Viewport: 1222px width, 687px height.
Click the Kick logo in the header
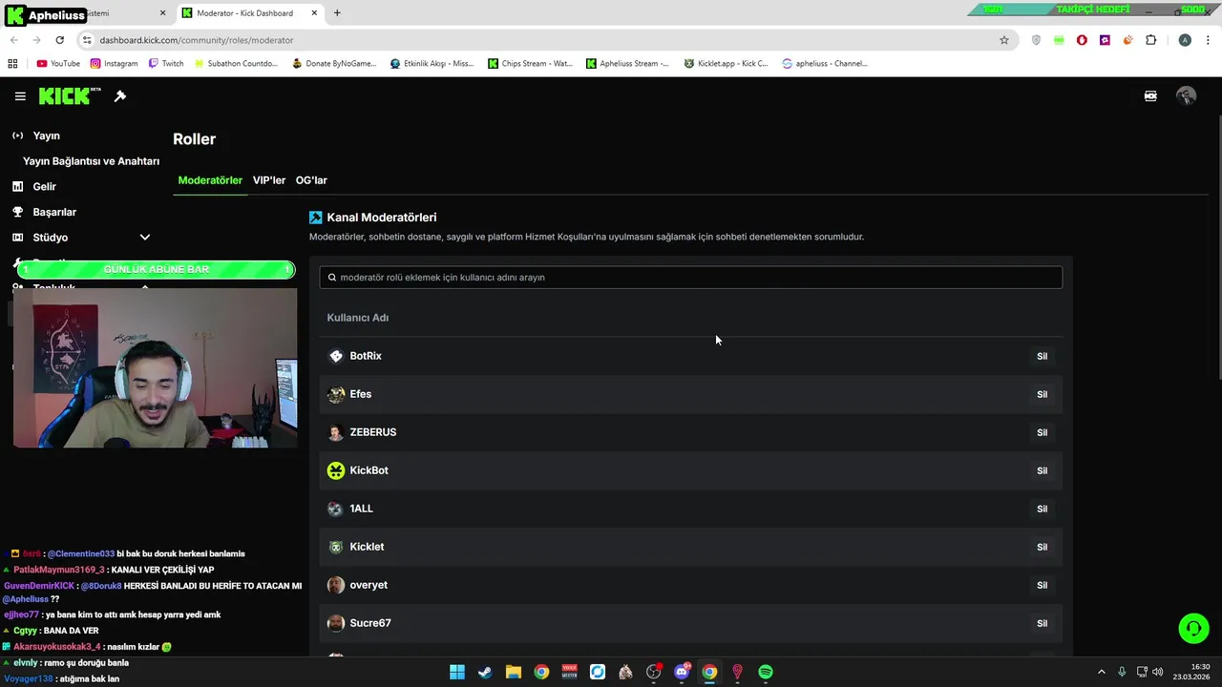click(x=69, y=95)
